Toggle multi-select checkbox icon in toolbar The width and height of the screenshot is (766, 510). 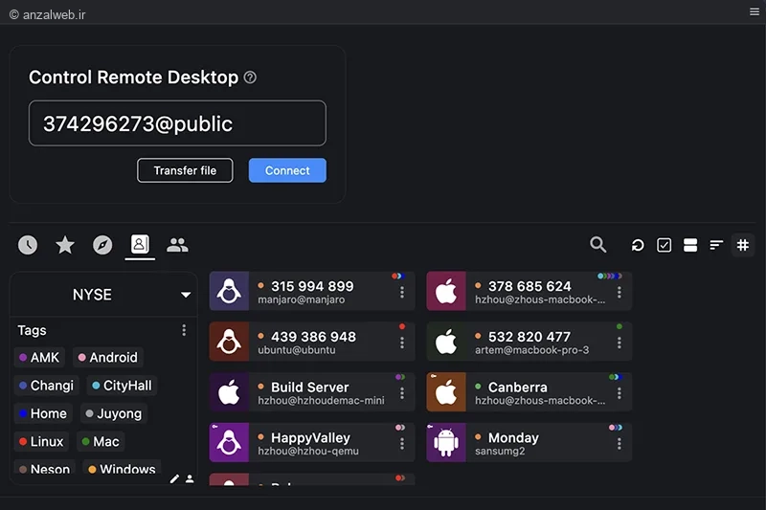[664, 245]
